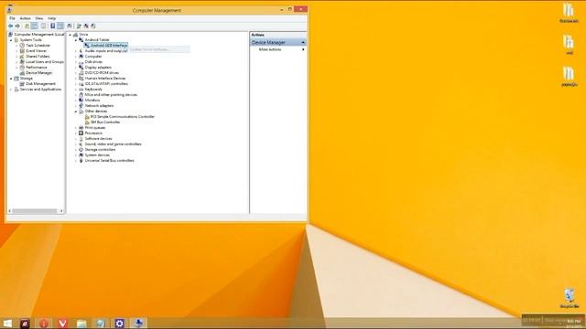Viewport: 586px width, 329px height.
Task: Select Shared Folders in the left tree
Action: click(x=38, y=57)
